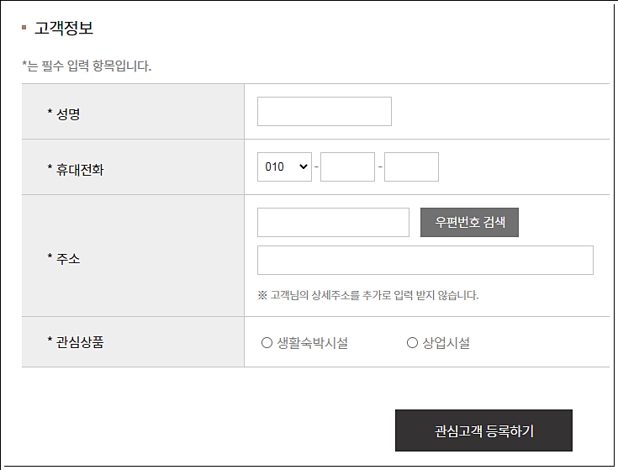This screenshot has width=618, height=470.
Task: Open the 010 phone prefix dropdown
Action: (x=284, y=167)
